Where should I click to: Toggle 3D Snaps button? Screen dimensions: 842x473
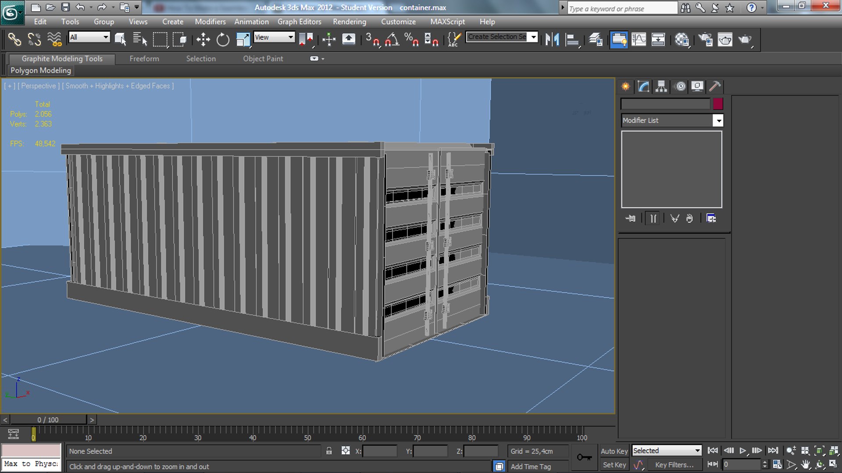(x=372, y=39)
